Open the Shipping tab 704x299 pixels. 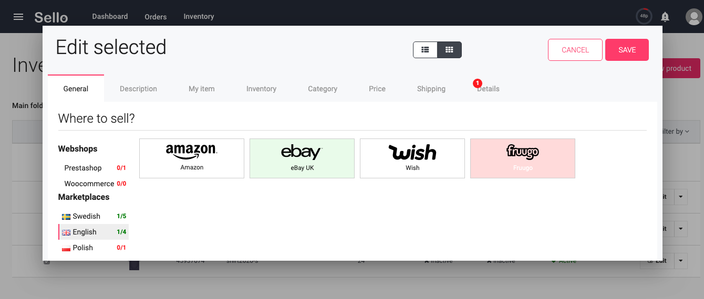click(431, 89)
